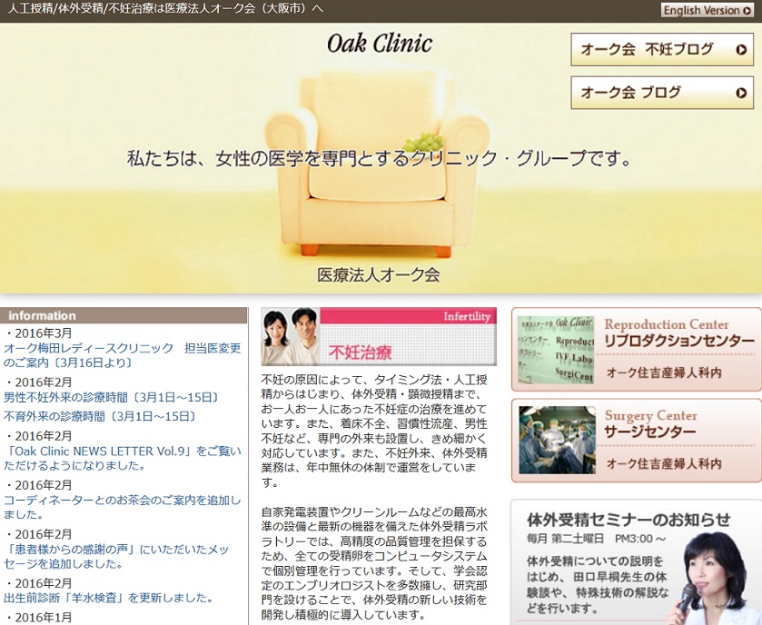The image size is (762, 625).
Task: Click the arrow icon on 不妊ブログ button
Action: click(x=741, y=50)
